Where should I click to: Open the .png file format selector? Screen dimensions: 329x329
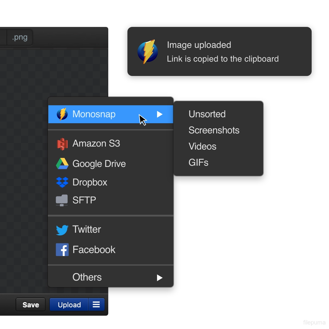point(20,37)
